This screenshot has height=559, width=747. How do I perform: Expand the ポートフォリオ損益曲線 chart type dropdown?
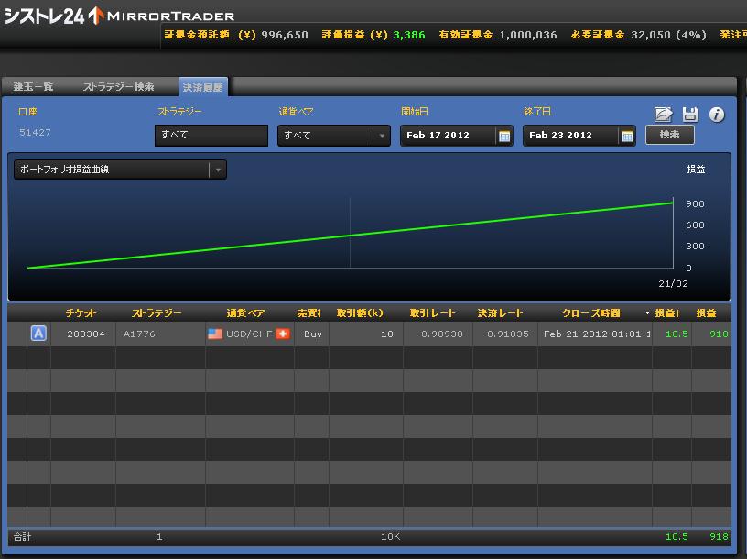point(217,170)
